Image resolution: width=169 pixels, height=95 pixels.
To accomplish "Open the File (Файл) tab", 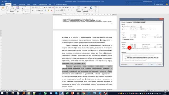I will click(3, 4).
